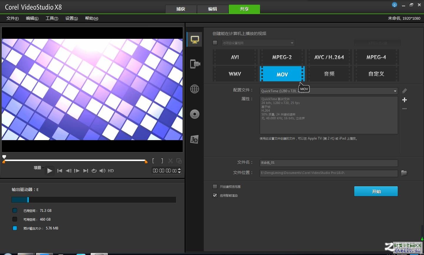Image resolution: width=424 pixels, height=255 pixels.
Task: Open the 设置(S) menu
Action: click(x=72, y=18)
